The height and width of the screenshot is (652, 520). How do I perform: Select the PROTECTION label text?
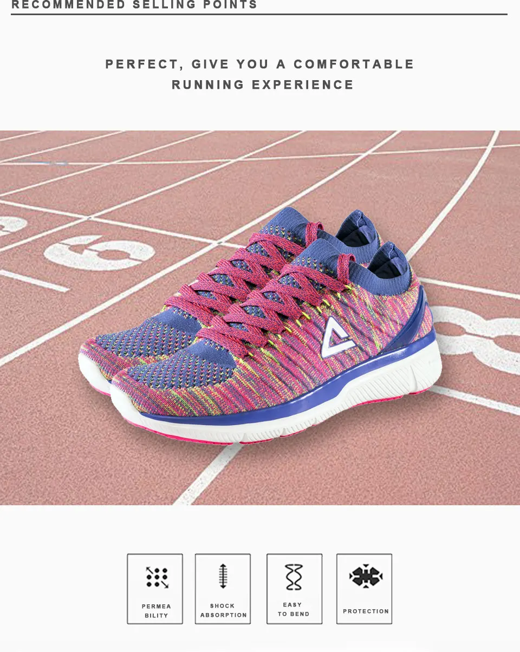pos(366,611)
